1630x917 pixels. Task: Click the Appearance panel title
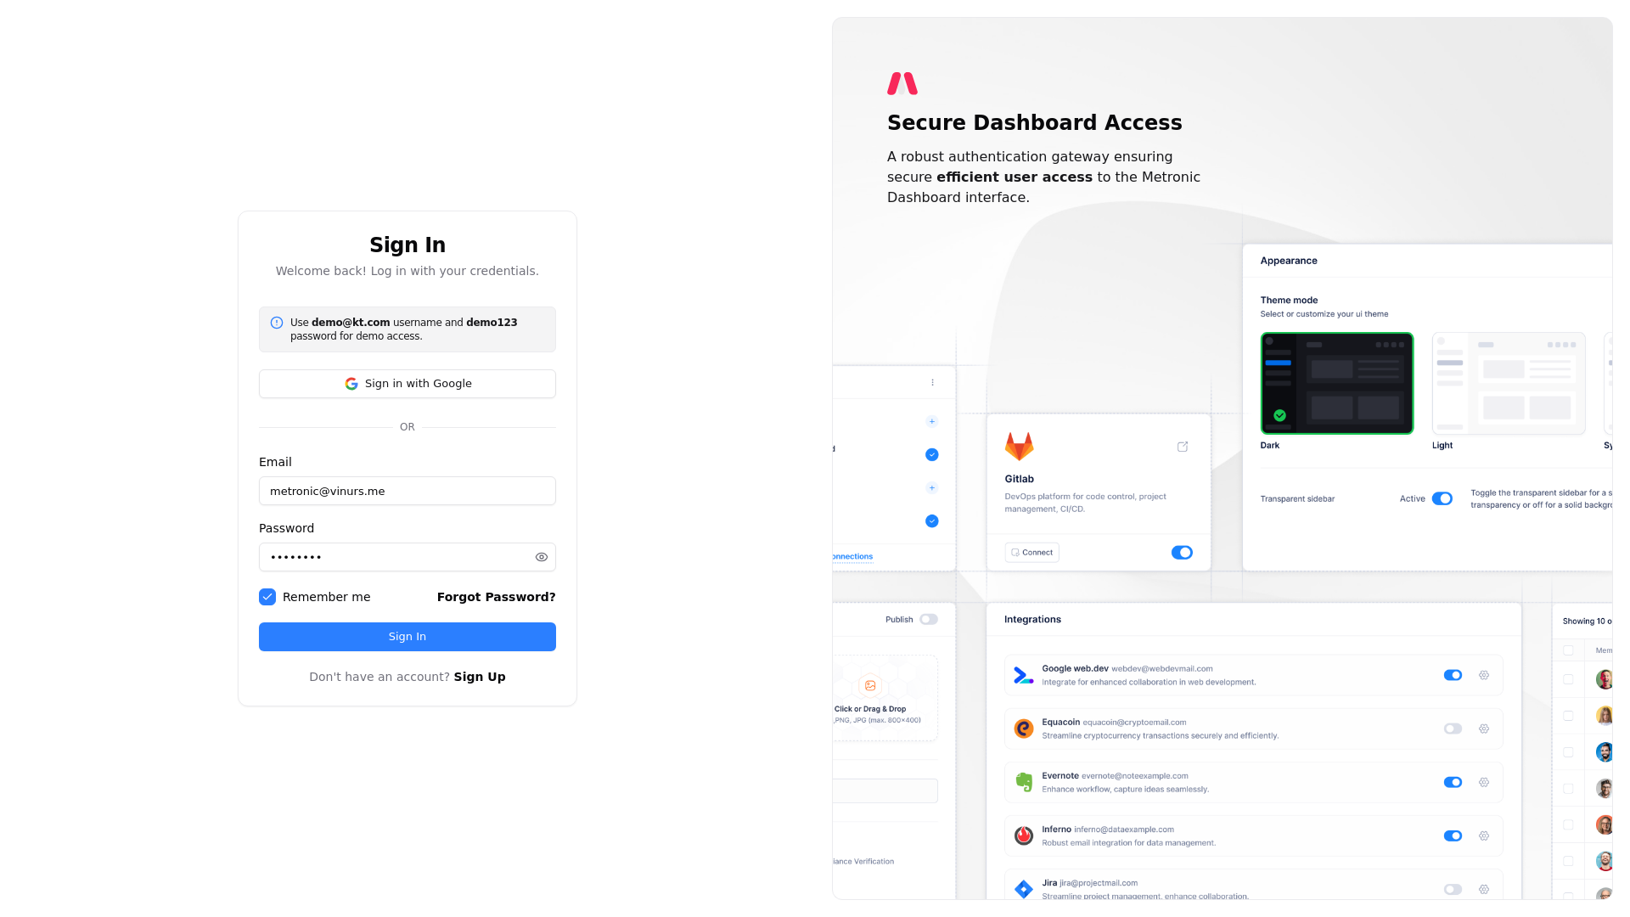coord(1289,261)
